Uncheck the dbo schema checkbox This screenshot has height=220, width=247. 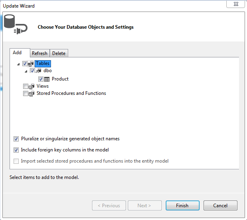[32, 71]
